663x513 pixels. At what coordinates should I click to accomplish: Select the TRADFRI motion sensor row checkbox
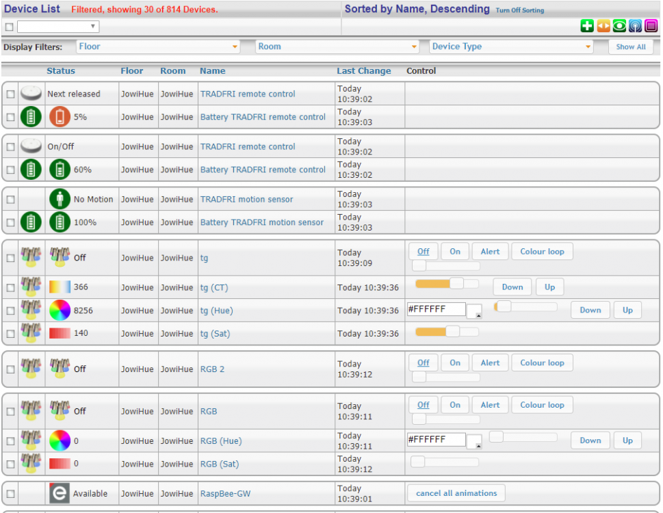click(x=10, y=200)
